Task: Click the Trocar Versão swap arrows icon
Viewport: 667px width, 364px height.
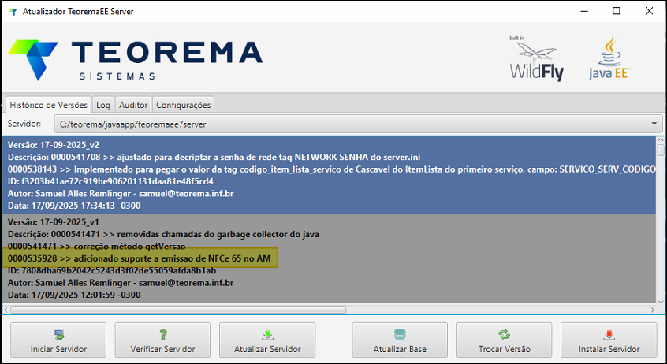Action: 504,334
